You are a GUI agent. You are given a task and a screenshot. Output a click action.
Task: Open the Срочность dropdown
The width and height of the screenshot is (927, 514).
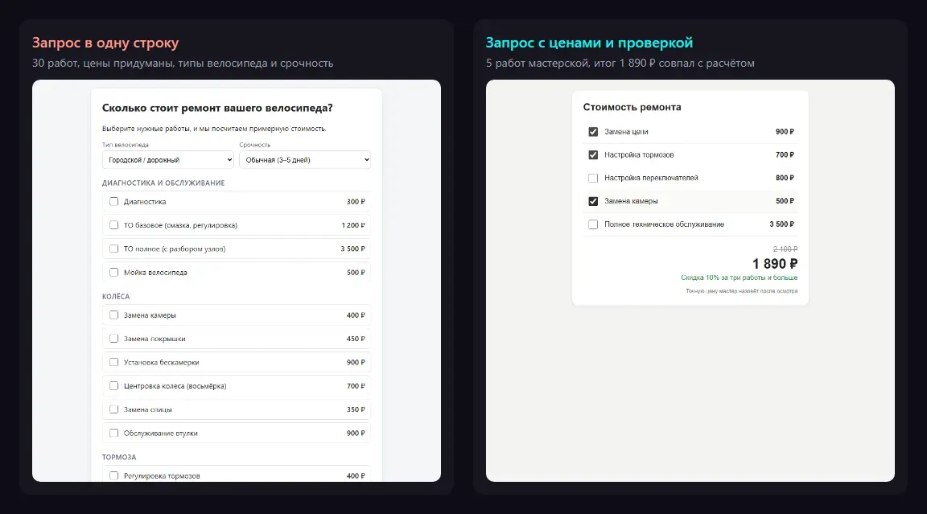coord(305,160)
